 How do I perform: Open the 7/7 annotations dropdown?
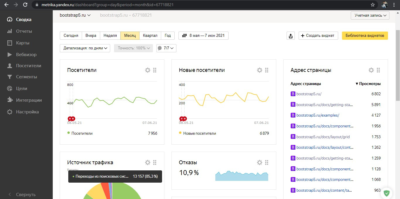click(x=166, y=48)
